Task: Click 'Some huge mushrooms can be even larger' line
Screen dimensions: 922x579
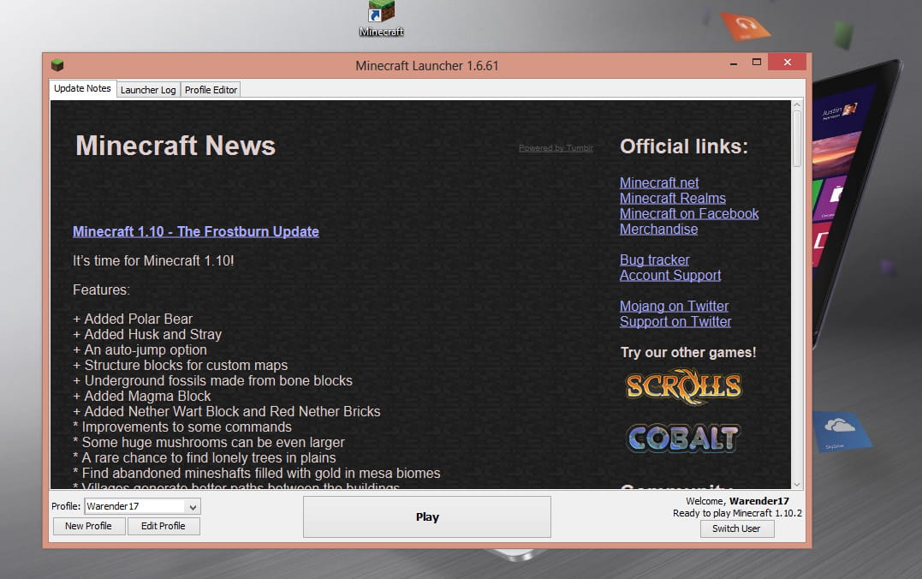Action: click(209, 442)
